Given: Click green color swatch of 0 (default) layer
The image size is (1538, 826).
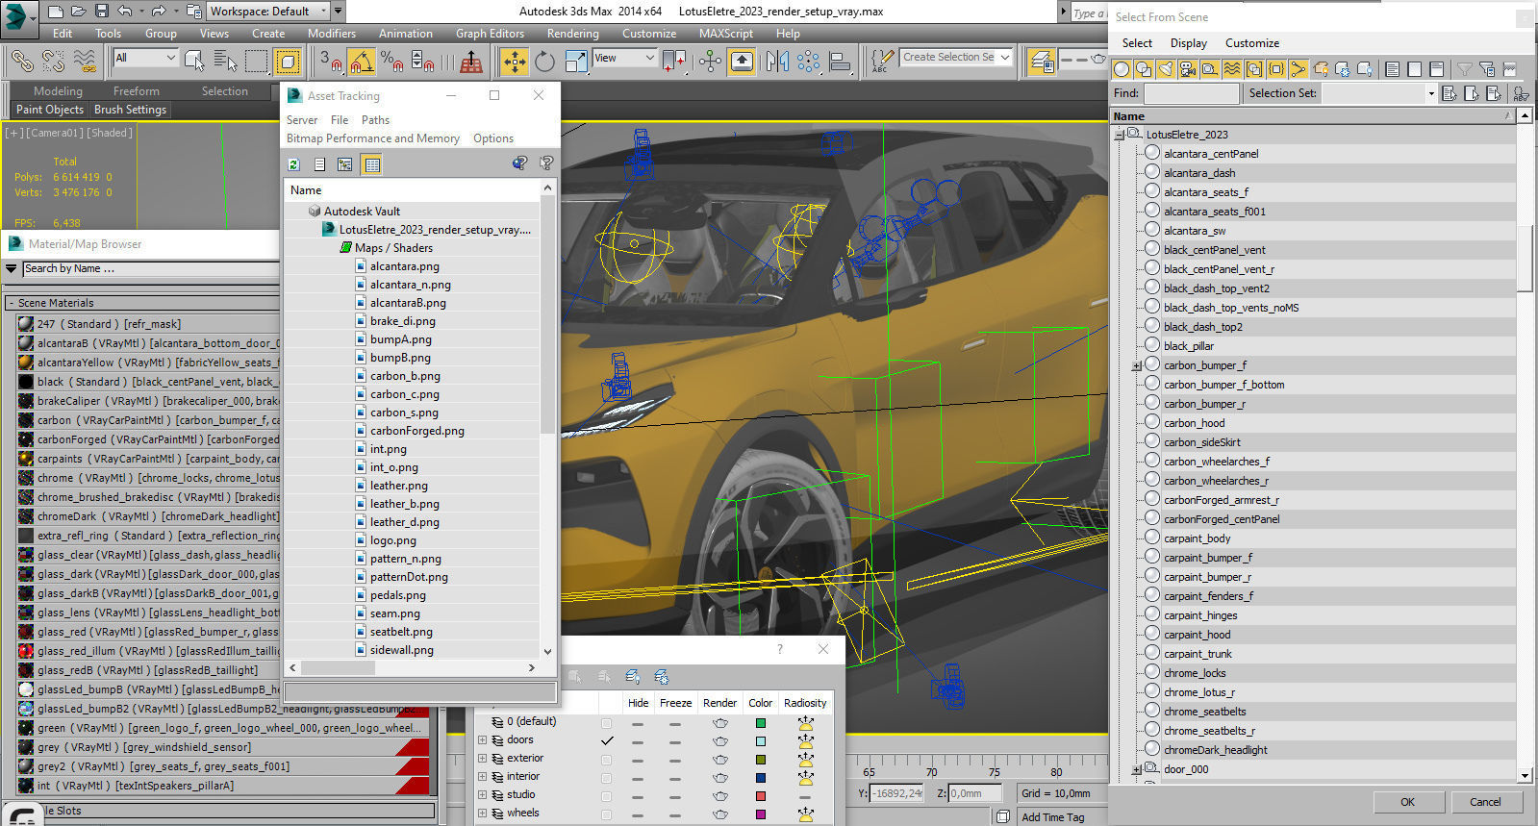Looking at the screenshot, I should [x=761, y=723].
